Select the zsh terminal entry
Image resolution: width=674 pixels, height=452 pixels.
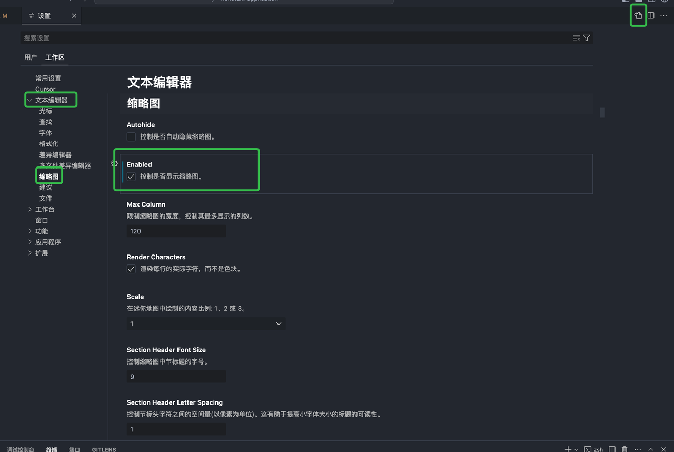[594, 449]
